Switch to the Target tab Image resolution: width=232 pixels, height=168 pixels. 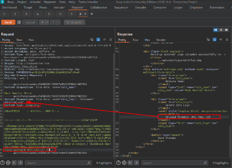tap(28, 8)
